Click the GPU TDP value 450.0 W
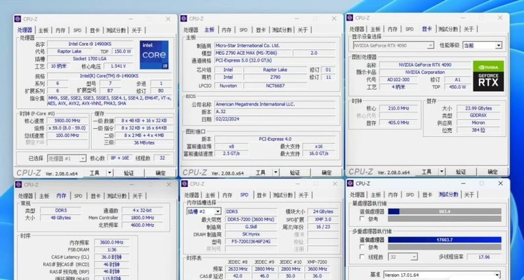This screenshot has width=524, height=280. click(457, 87)
